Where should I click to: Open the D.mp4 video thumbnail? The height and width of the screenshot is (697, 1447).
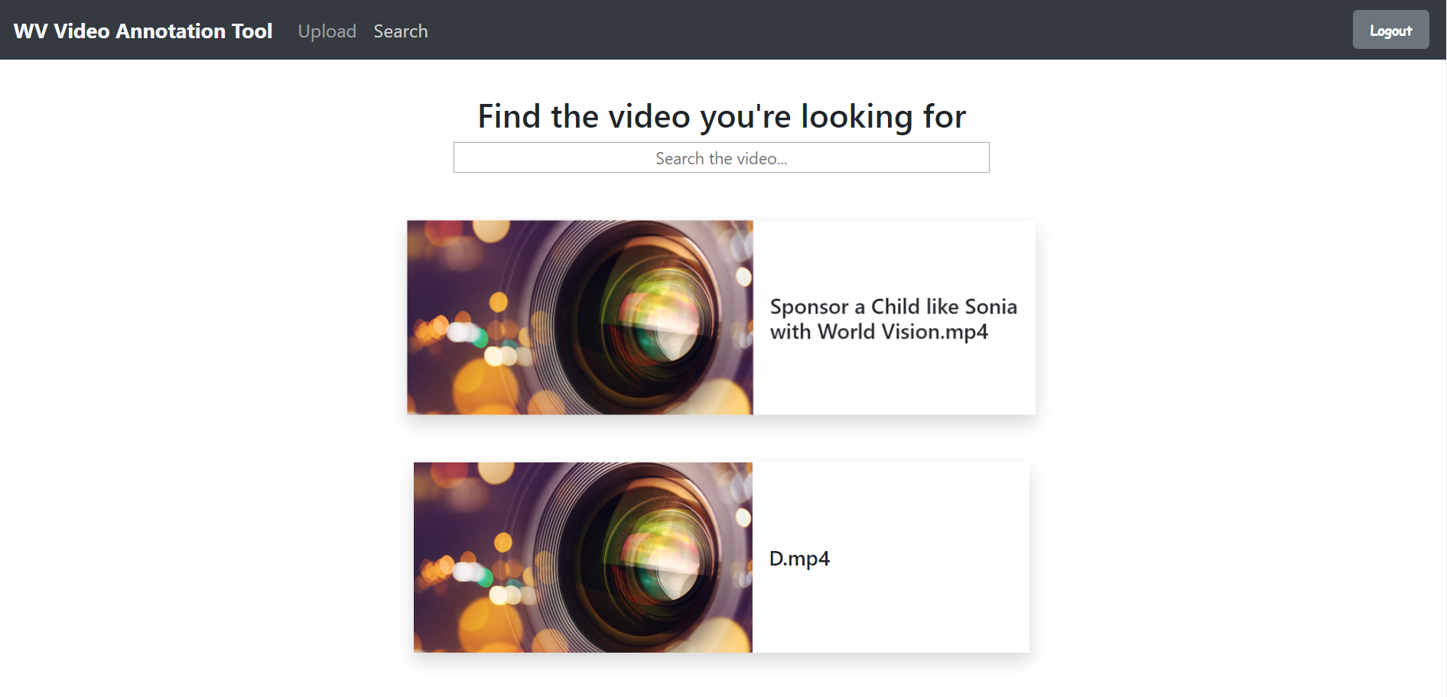(583, 557)
